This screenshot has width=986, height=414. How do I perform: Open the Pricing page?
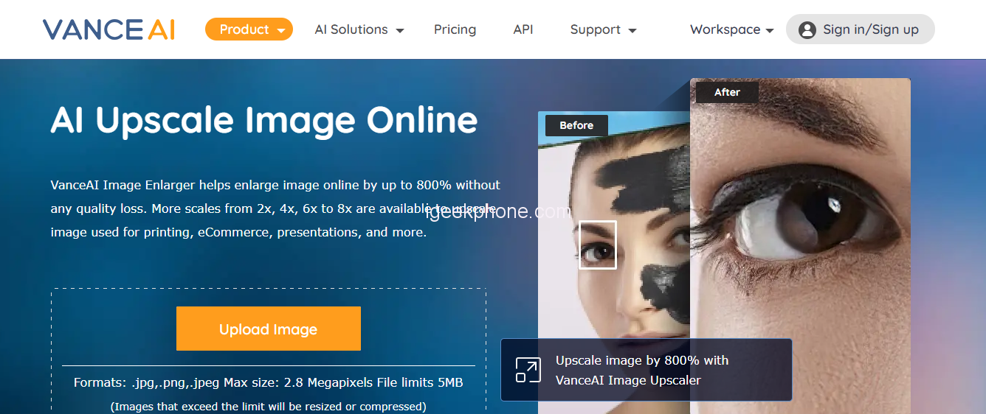point(455,29)
